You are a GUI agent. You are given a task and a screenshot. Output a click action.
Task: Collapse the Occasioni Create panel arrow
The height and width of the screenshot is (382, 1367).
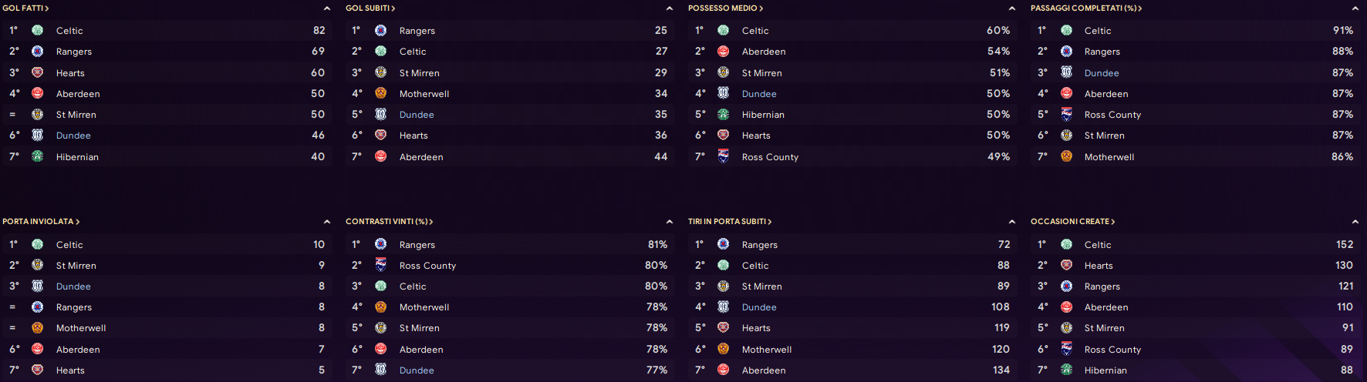pyautogui.click(x=1355, y=222)
